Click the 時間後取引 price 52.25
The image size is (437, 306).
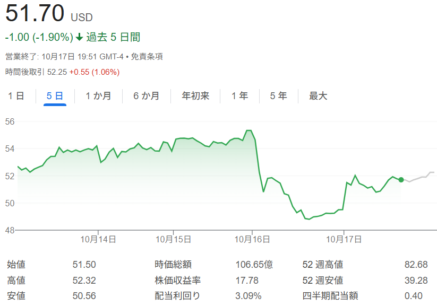57,72
